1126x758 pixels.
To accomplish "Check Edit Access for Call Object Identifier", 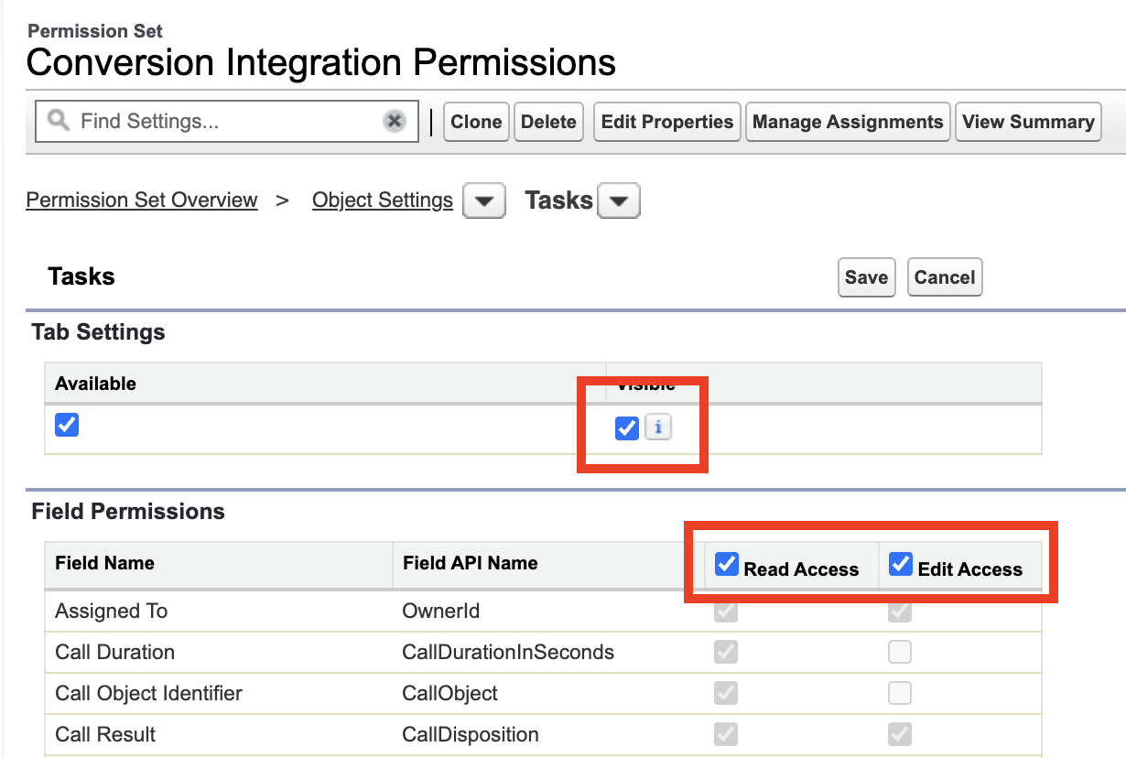I will tap(900, 693).
